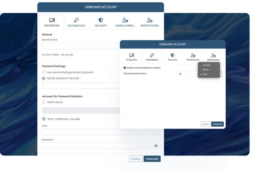Open the Permissions tab in the small dialog
Image resolution: width=254 pixels, height=171 pixels.
[x=193, y=57]
